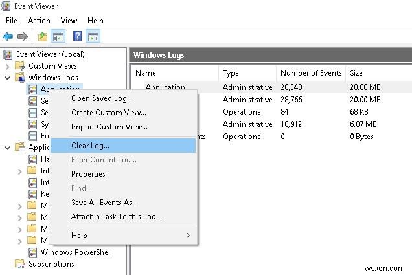Choose Open Saved Log... from context menu

[123, 98]
